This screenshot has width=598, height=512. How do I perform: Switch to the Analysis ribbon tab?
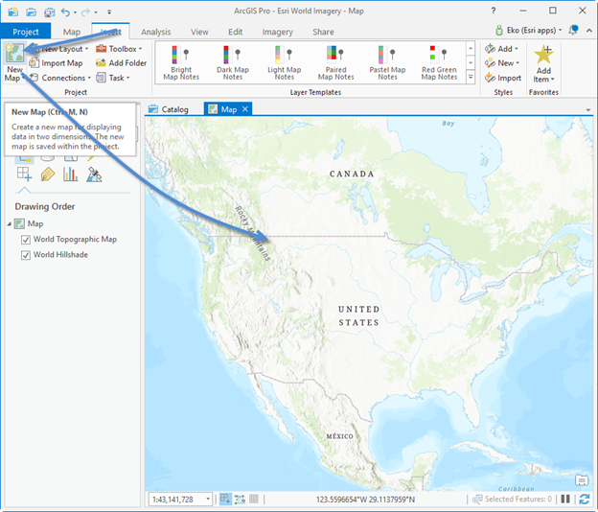(x=156, y=32)
